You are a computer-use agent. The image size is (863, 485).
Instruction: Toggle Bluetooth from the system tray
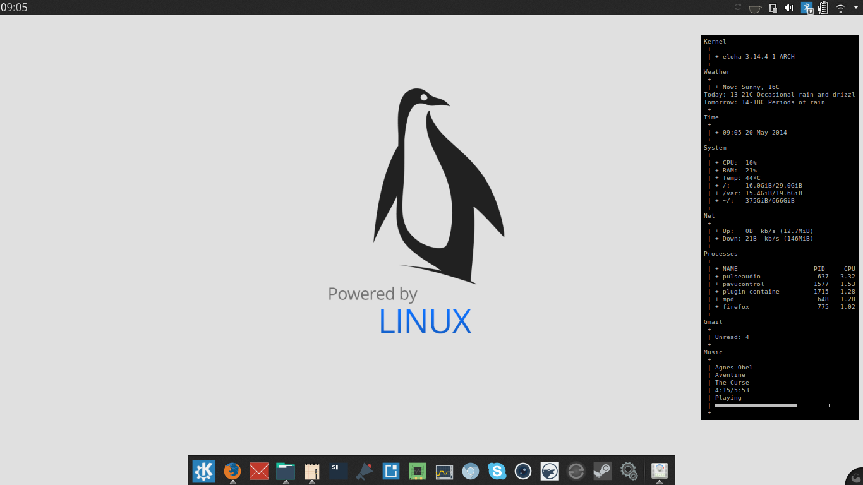807,8
